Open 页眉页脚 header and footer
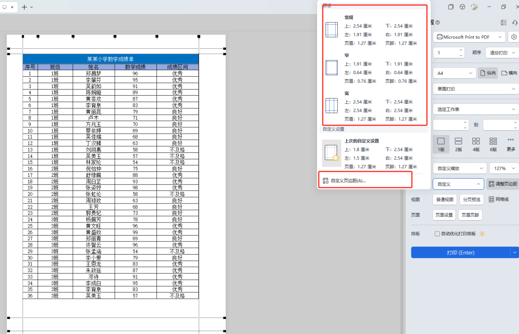The image size is (519, 334). [470, 215]
